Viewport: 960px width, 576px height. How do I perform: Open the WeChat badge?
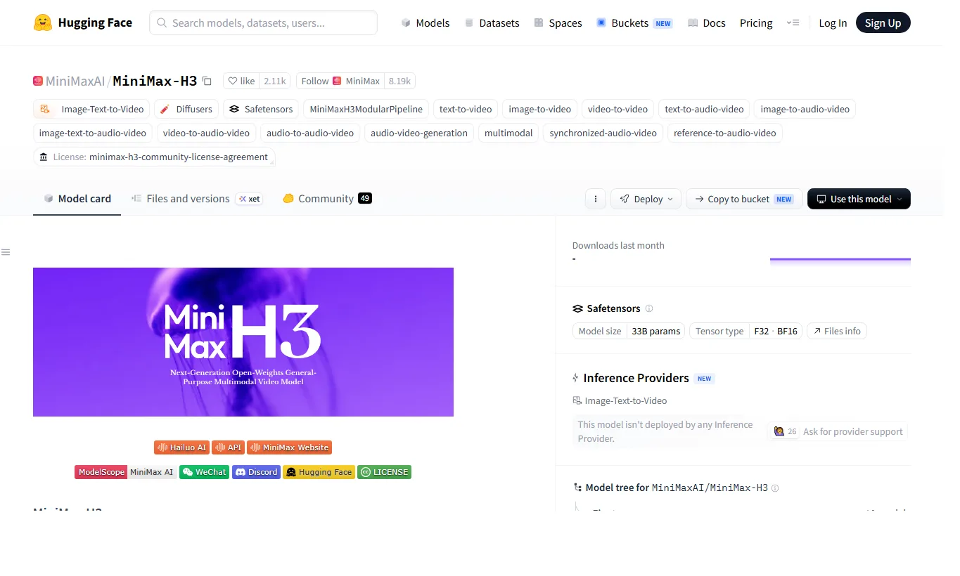[x=205, y=472]
